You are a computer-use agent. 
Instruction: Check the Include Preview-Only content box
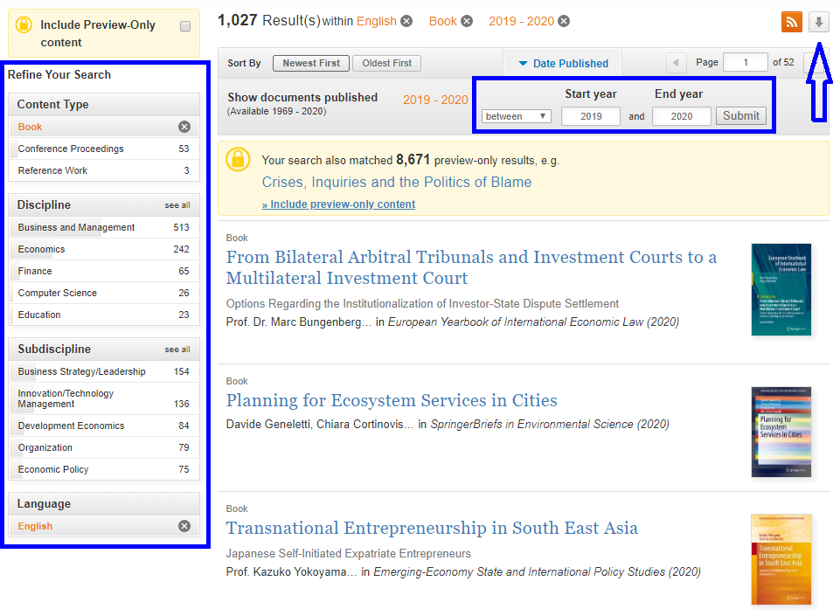pyautogui.click(x=185, y=26)
